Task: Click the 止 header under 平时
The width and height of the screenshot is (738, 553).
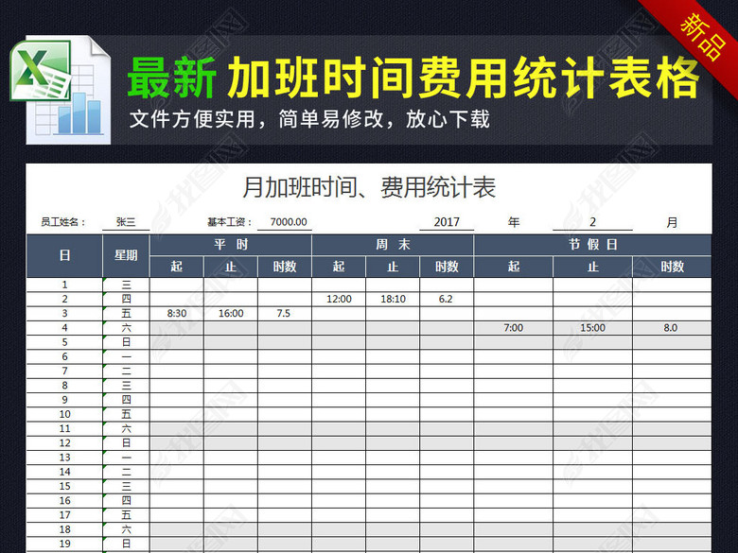Action: (x=231, y=267)
